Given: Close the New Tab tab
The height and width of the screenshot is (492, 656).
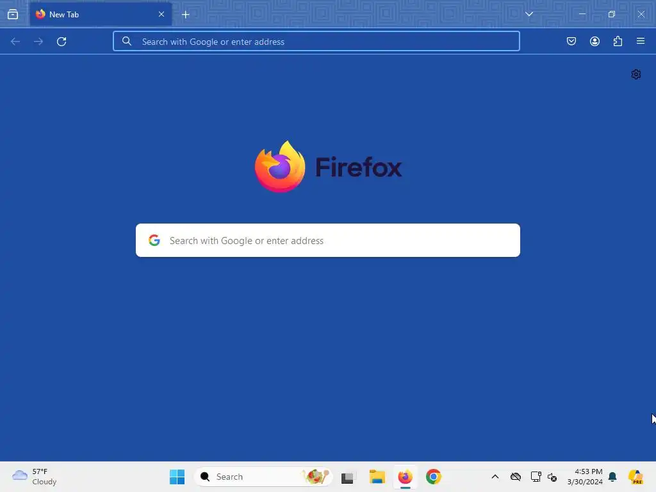Looking at the screenshot, I should 161,14.
